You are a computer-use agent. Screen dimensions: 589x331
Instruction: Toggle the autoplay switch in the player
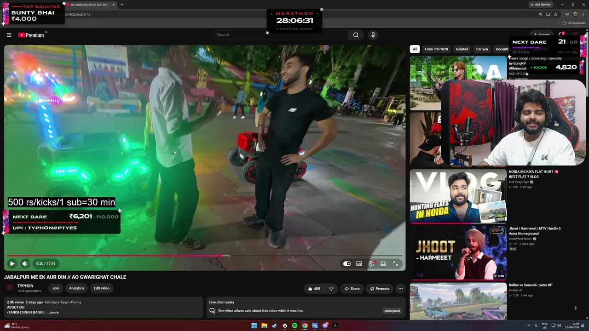[x=347, y=263]
